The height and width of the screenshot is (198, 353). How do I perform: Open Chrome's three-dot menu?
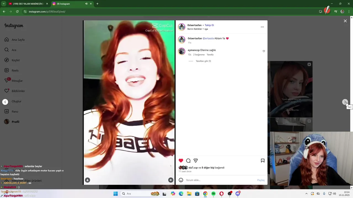click(x=349, y=12)
